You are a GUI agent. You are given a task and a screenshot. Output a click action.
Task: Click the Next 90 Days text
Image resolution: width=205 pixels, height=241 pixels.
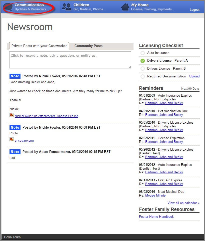point(190,88)
